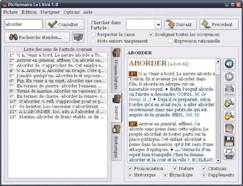Toggle the Nature checkbox
Viewport: 243px width, 186px height.
pos(175,168)
